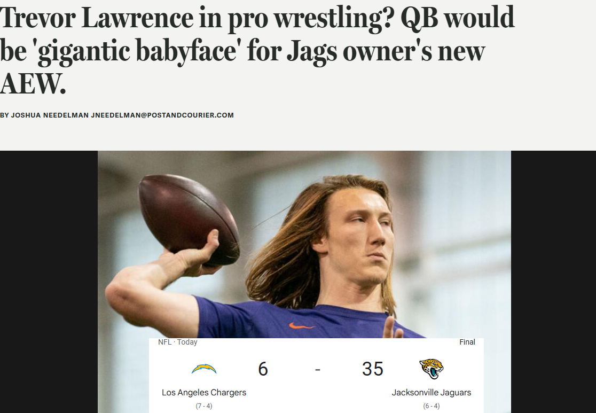
Task: Click the orange Nike swoosh on the shirt
Action: [x=301, y=325]
